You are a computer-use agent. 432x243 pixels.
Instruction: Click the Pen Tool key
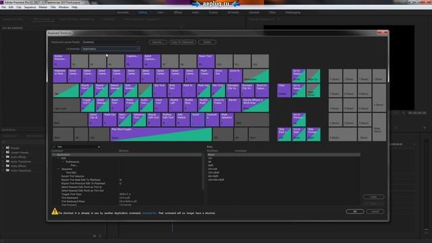pyautogui.click(x=218, y=90)
